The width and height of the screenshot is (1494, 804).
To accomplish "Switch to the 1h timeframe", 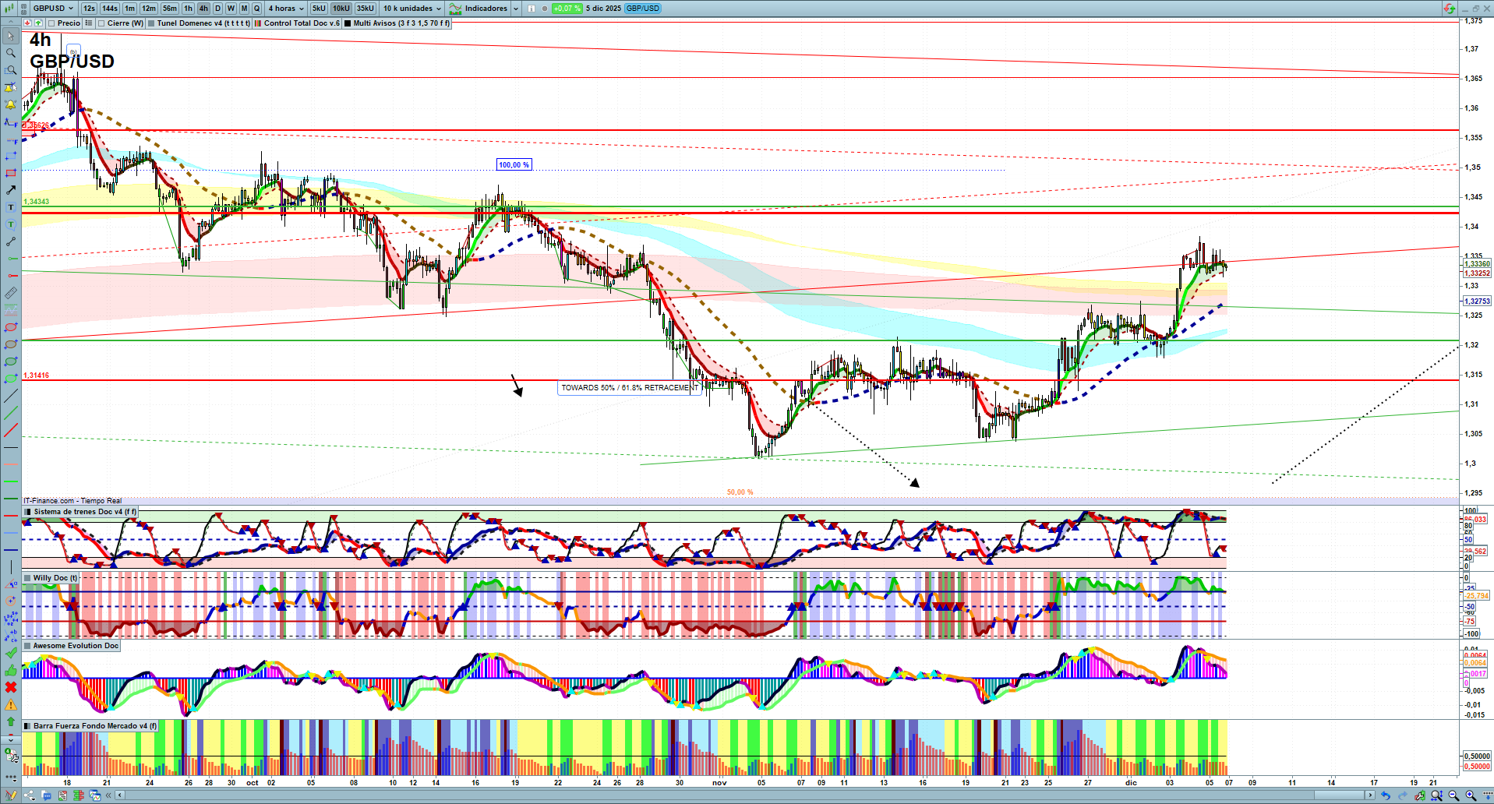I will click(x=188, y=9).
